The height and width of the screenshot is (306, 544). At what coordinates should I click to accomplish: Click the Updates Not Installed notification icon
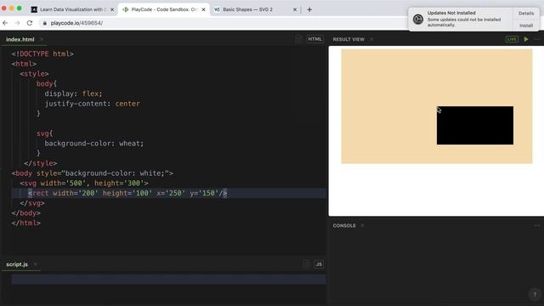[x=418, y=20]
